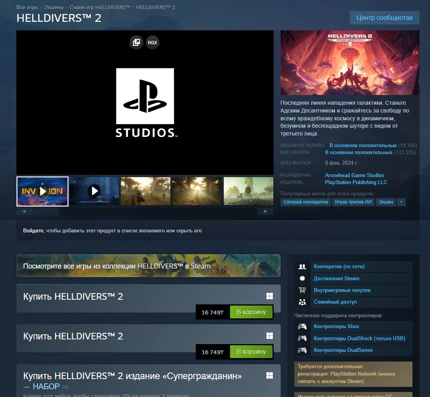This screenshot has height=397, width=430.
Task: Click the bundle (?) help tooltip
Action: [x=65, y=387]
